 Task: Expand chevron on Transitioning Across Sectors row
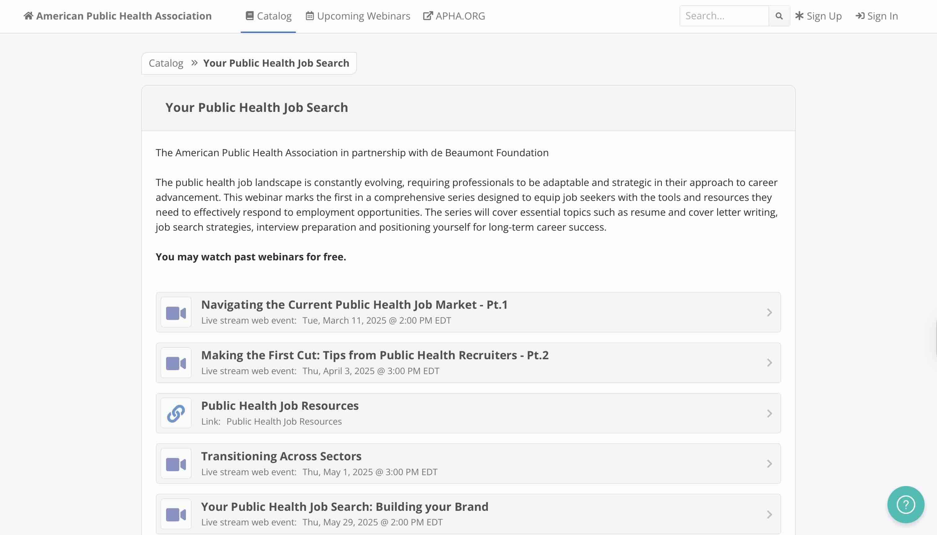pyautogui.click(x=769, y=464)
